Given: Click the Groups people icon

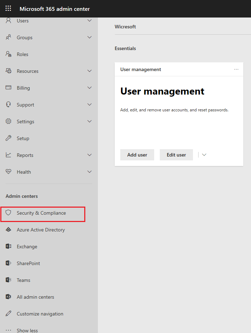Looking at the screenshot, I should click(8, 37).
